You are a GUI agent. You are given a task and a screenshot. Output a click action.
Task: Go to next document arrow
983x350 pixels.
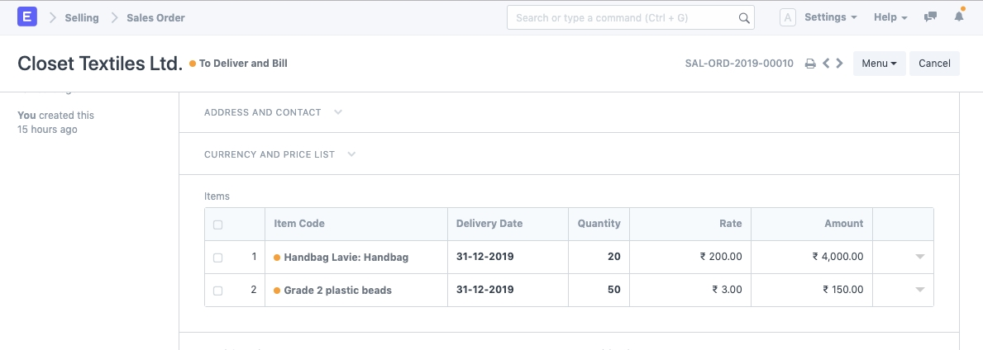840,64
